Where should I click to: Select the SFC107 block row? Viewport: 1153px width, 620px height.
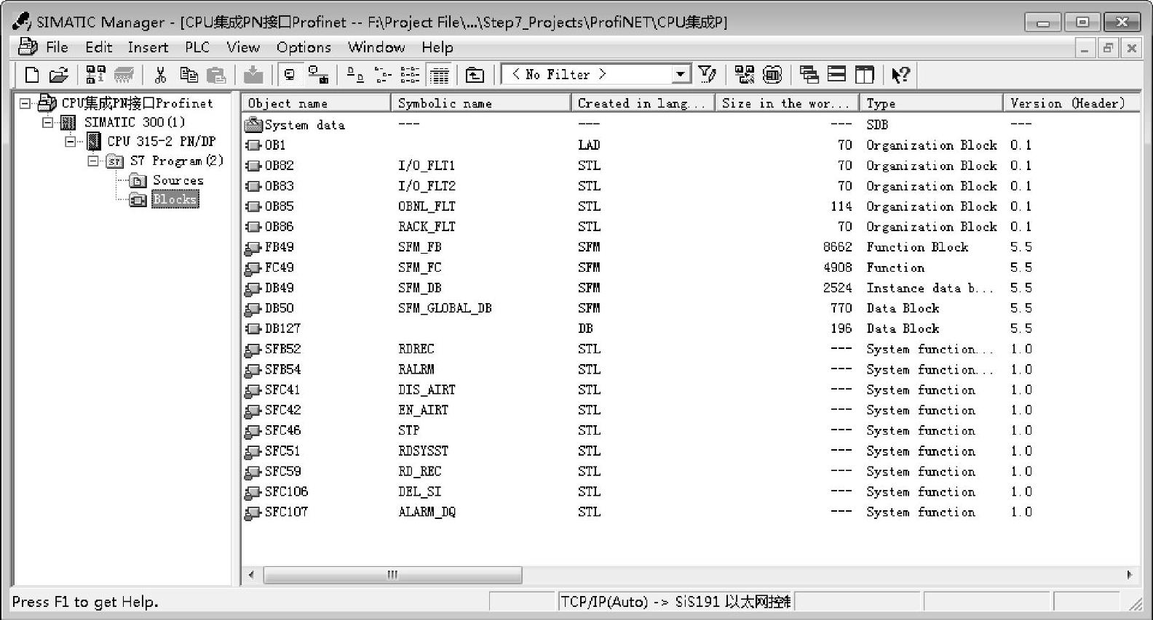click(x=690, y=512)
